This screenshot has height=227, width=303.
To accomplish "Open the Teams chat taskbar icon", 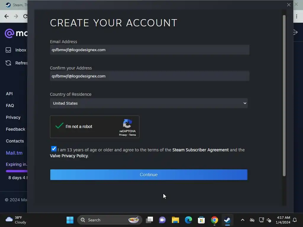I will tap(162, 220).
